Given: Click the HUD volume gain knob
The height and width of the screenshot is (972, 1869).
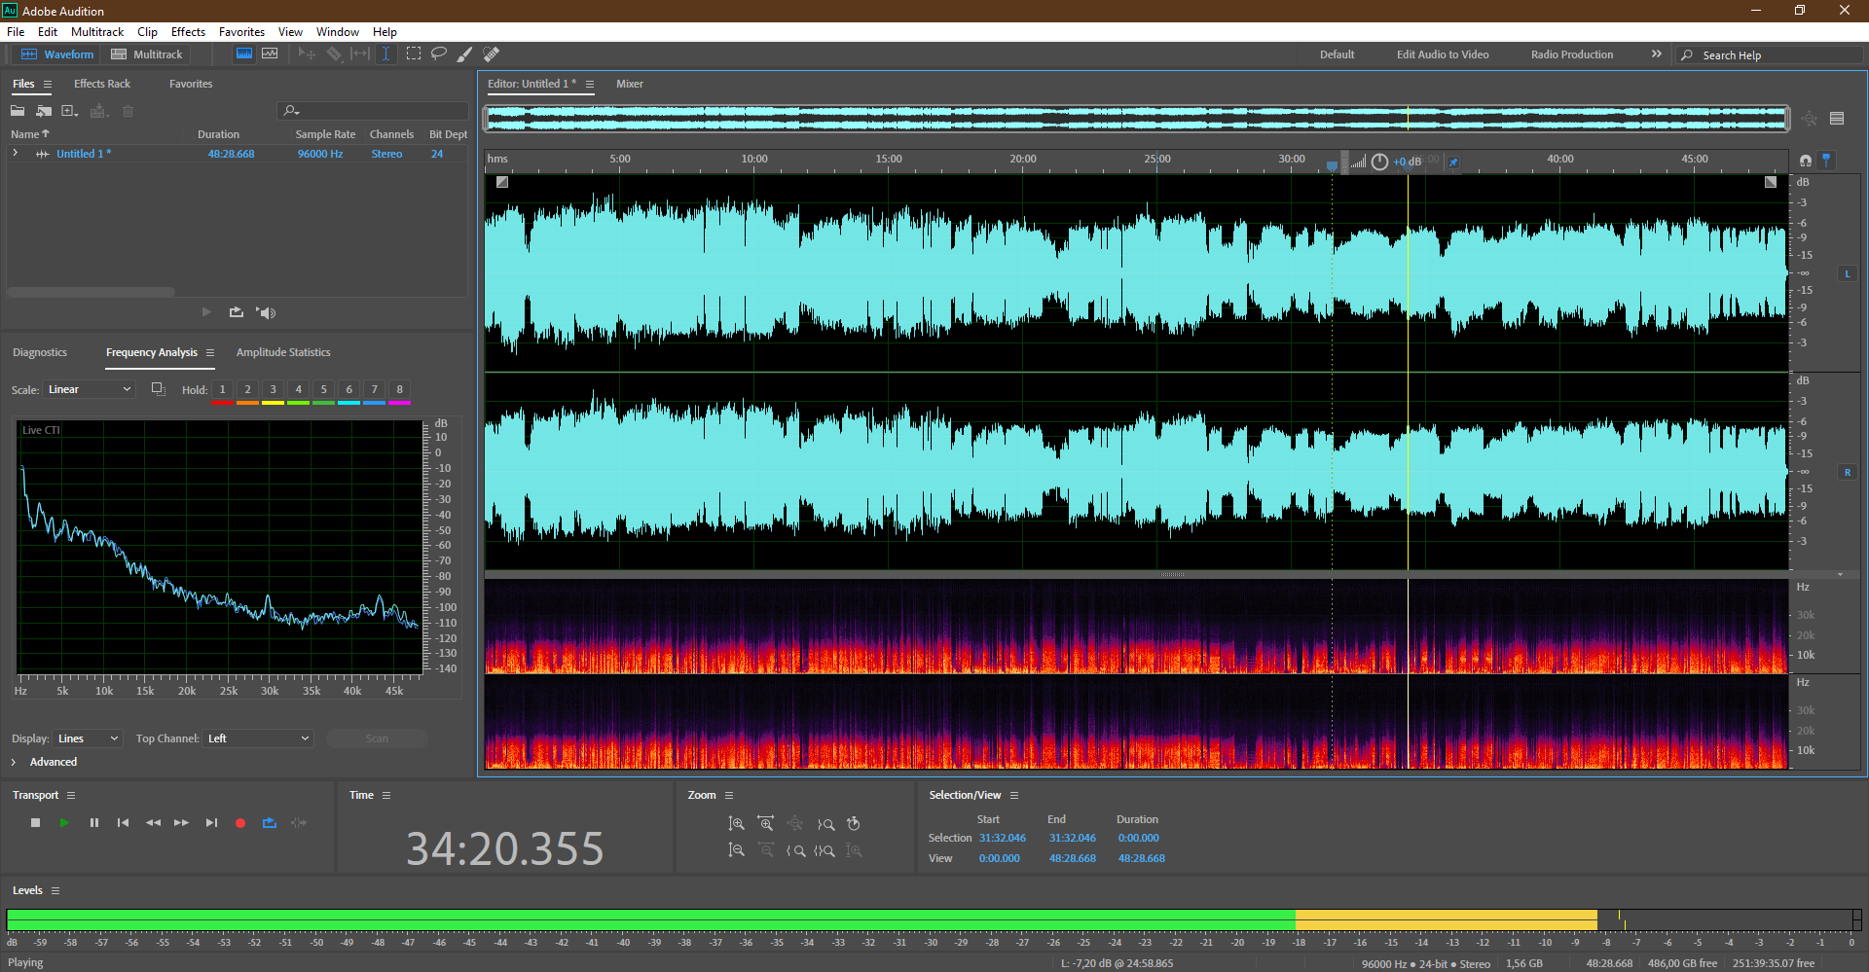Looking at the screenshot, I should click(1379, 162).
